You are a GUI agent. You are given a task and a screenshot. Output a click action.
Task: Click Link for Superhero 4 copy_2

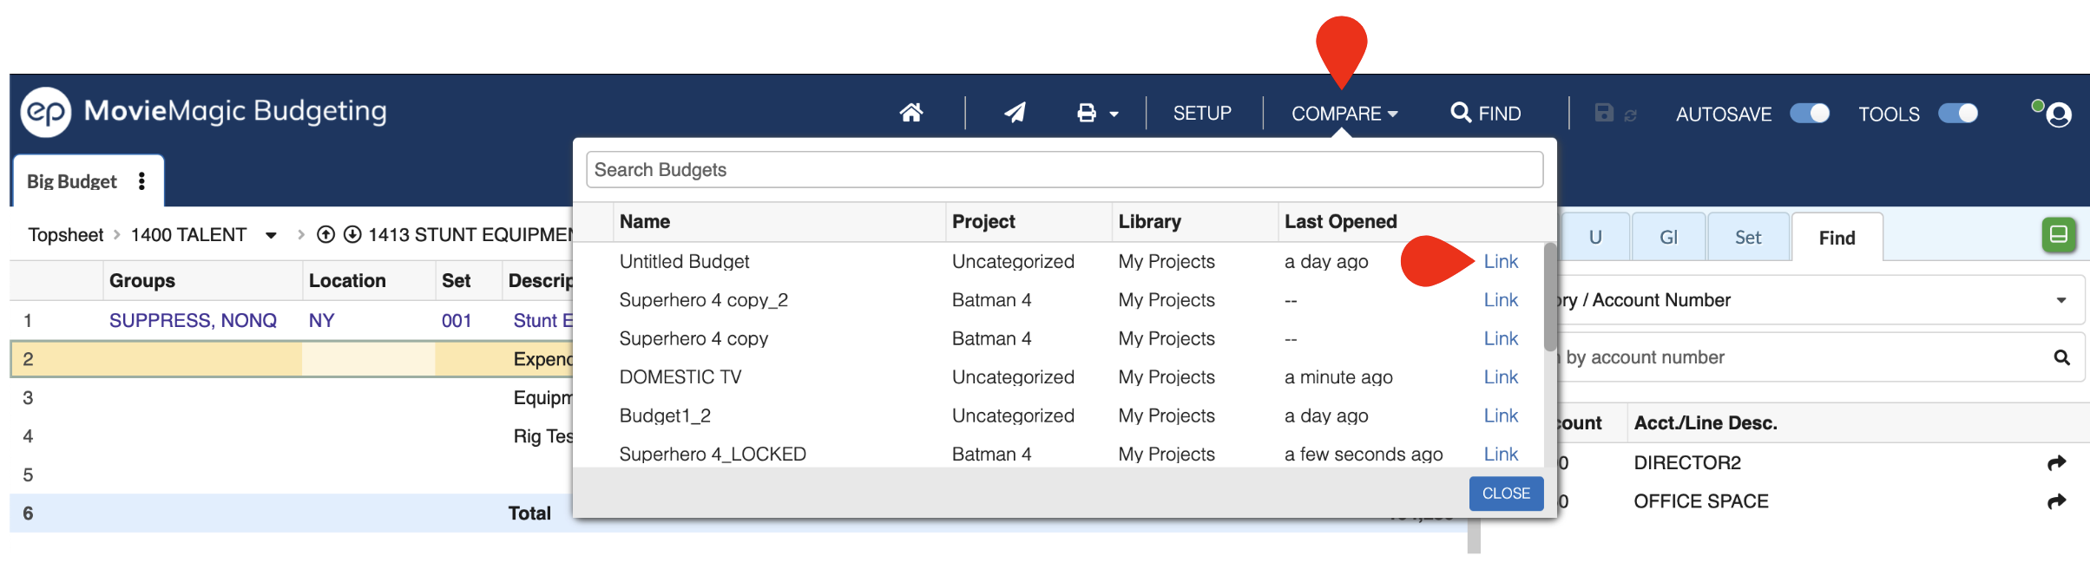(1501, 300)
